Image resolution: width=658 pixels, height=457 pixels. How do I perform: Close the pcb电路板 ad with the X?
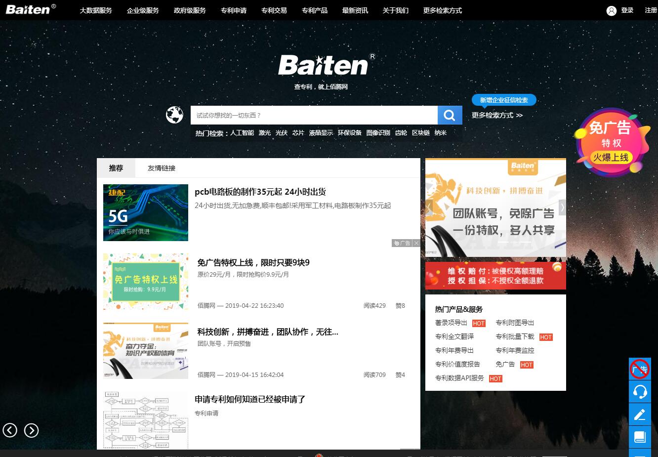click(x=416, y=243)
